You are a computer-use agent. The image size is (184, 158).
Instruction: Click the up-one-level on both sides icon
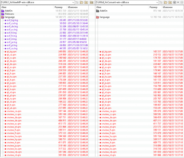(x=91, y=2)
